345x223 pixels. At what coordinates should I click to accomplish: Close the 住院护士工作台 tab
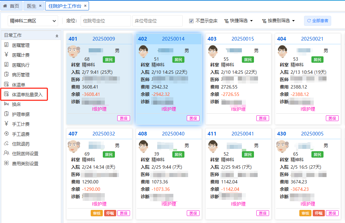point(85,6)
